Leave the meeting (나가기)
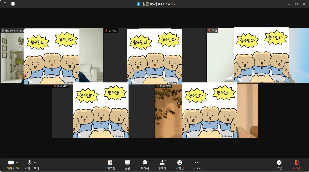Viewport: 309px width, 172px height. [x=297, y=165]
